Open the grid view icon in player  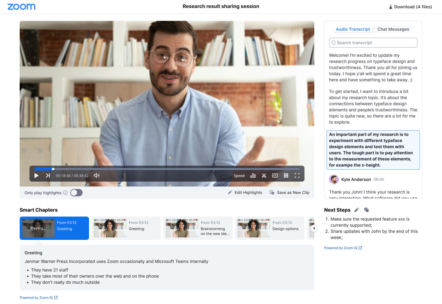[x=286, y=175]
